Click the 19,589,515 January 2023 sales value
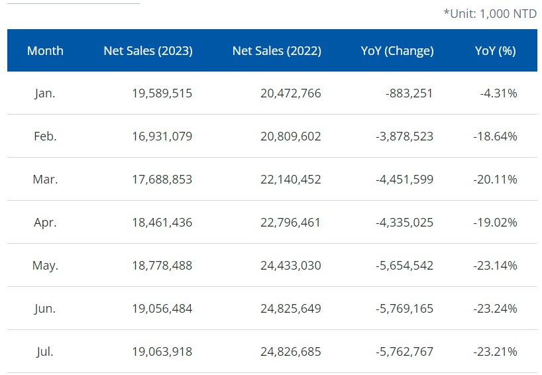Image resolution: width=542 pixels, height=375 pixels. tap(162, 93)
